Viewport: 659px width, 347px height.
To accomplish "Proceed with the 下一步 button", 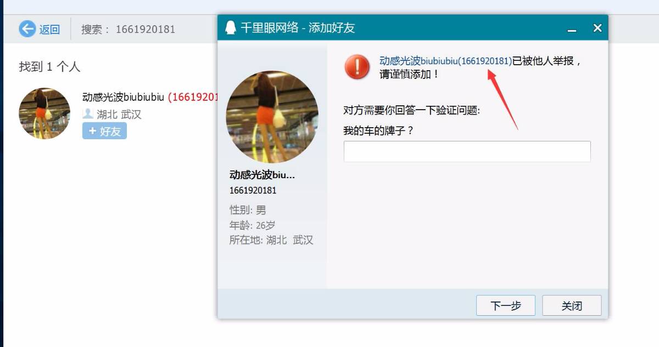I will click(x=505, y=305).
